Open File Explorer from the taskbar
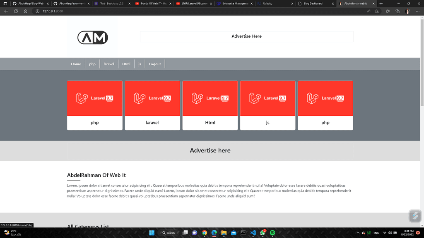Viewport: 424px width, 238px height. click(x=224, y=233)
